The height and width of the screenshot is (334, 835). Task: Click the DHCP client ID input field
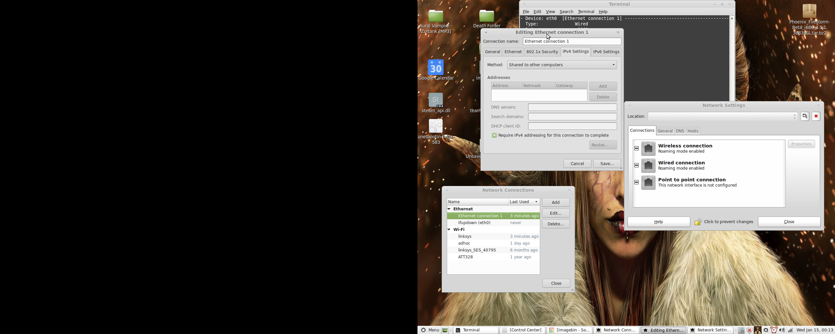pyautogui.click(x=572, y=126)
